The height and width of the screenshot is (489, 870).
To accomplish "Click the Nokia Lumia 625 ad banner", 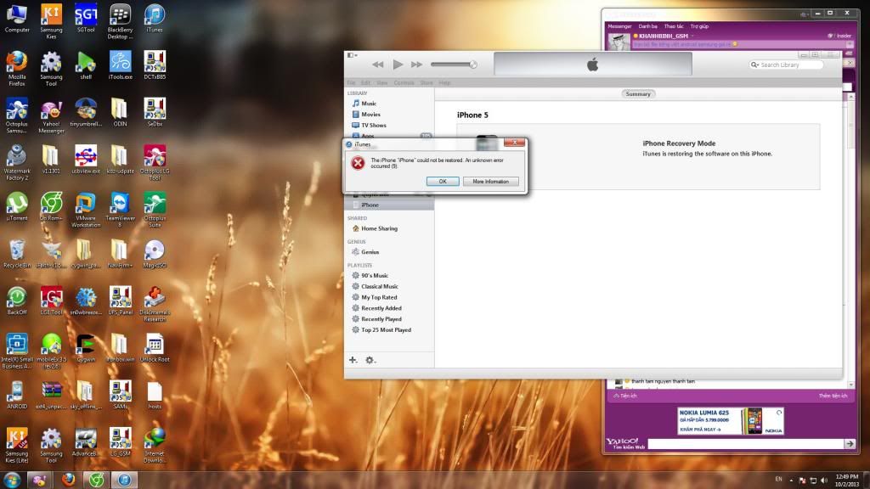I will coord(730,421).
